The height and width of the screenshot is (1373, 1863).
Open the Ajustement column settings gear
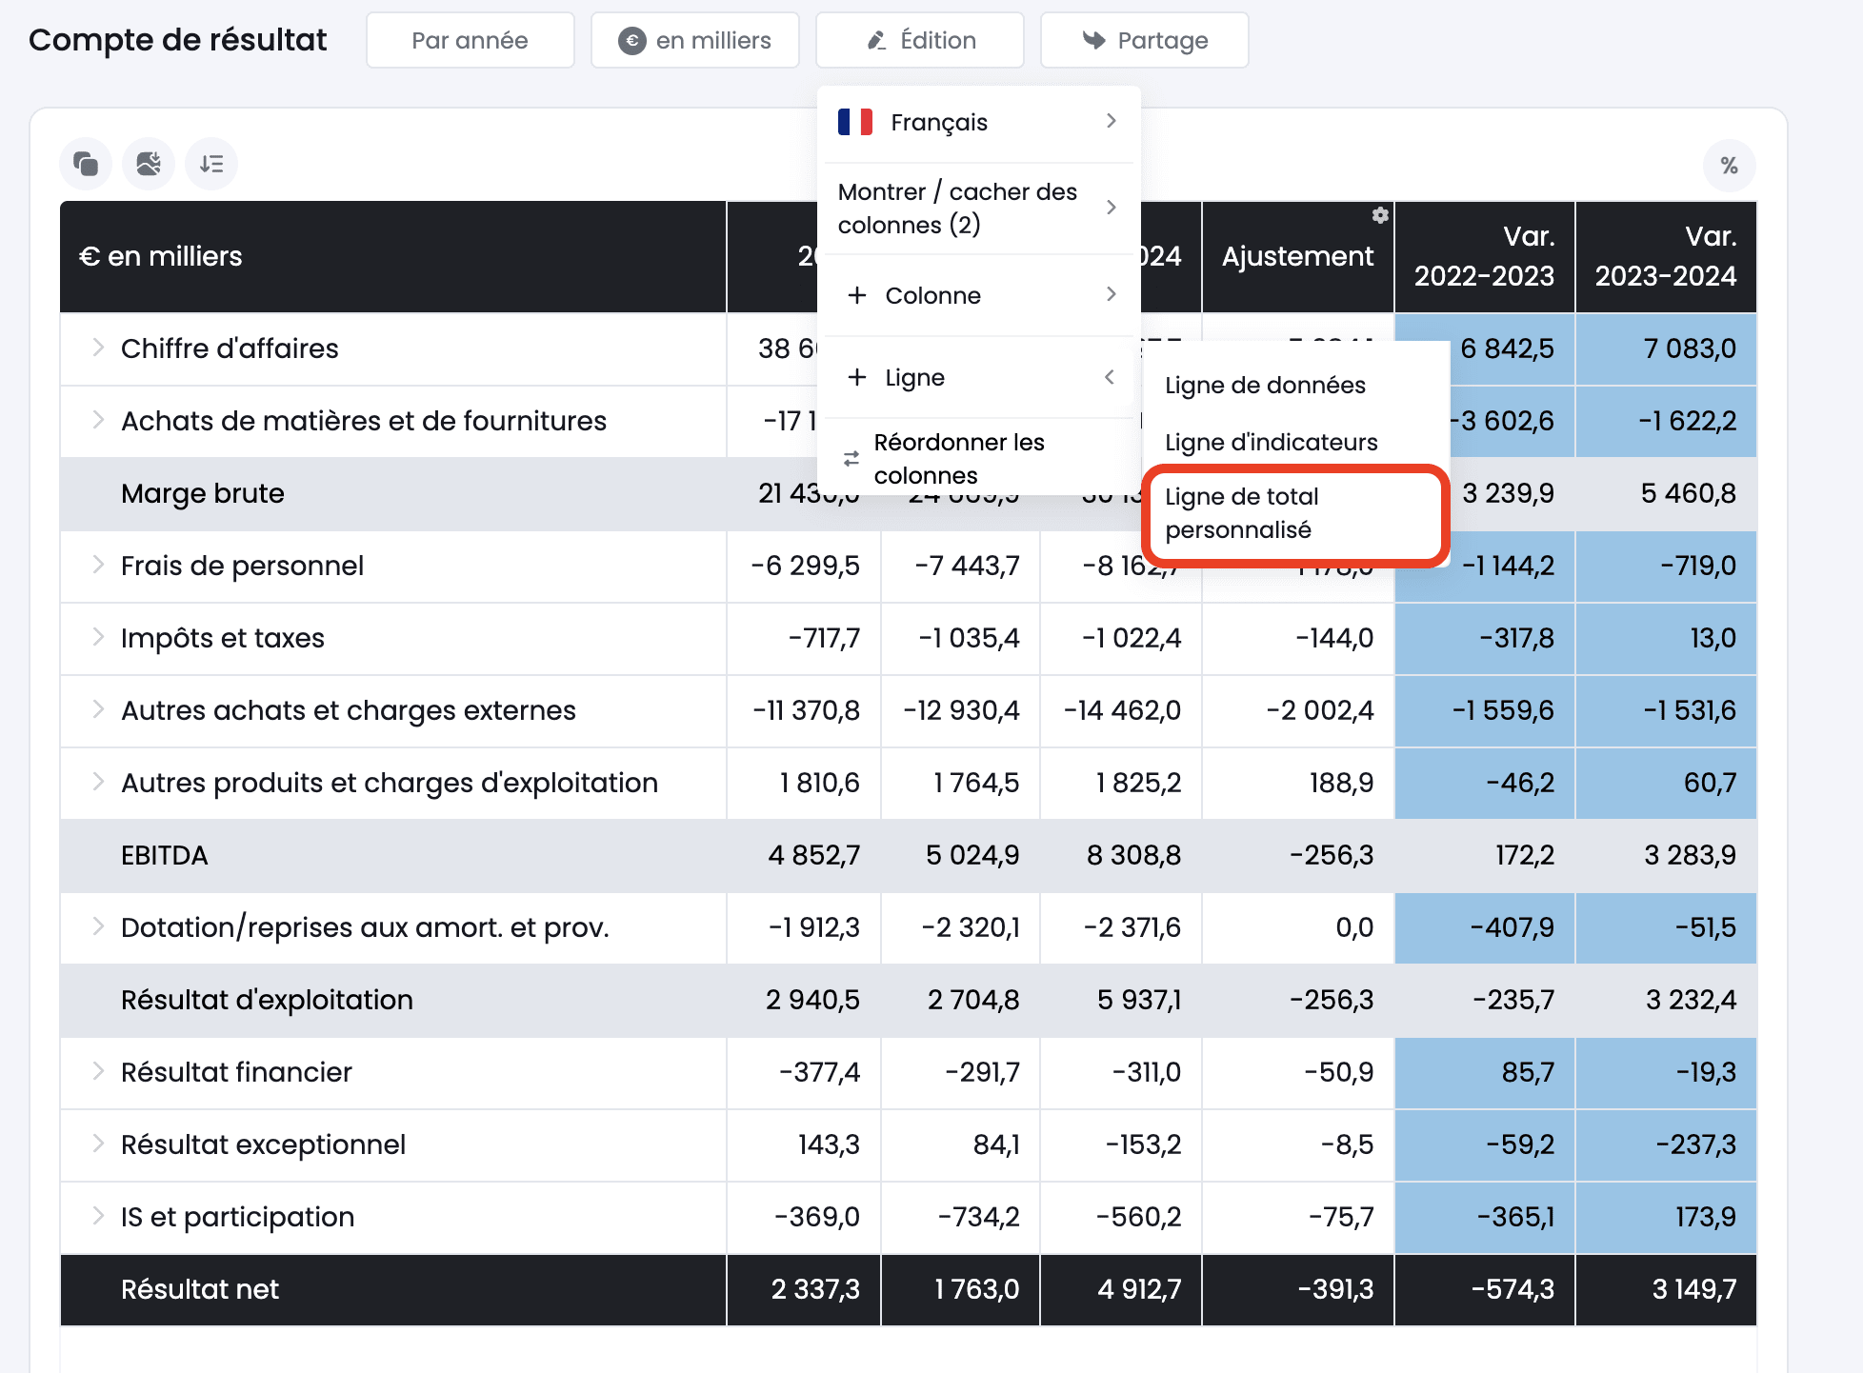[1379, 215]
